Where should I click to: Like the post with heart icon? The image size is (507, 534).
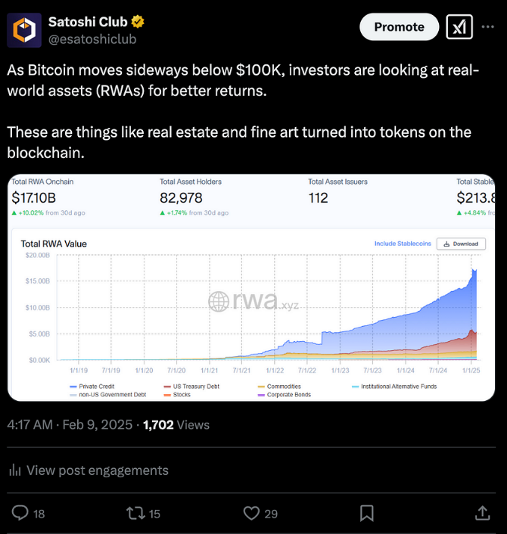click(251, 514)
